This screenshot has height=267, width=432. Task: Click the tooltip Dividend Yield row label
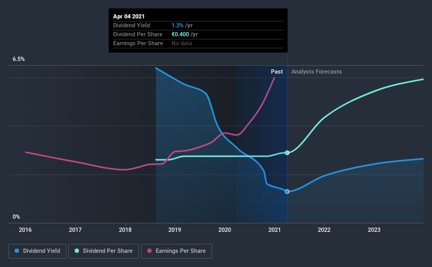pos(132,26)
